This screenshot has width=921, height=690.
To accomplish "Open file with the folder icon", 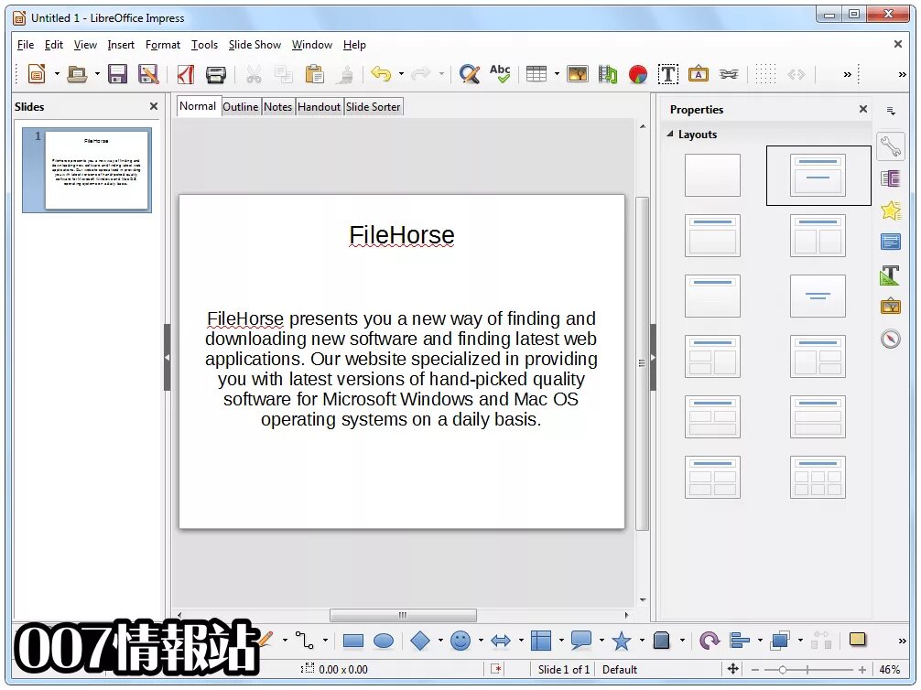I will 77,74.
